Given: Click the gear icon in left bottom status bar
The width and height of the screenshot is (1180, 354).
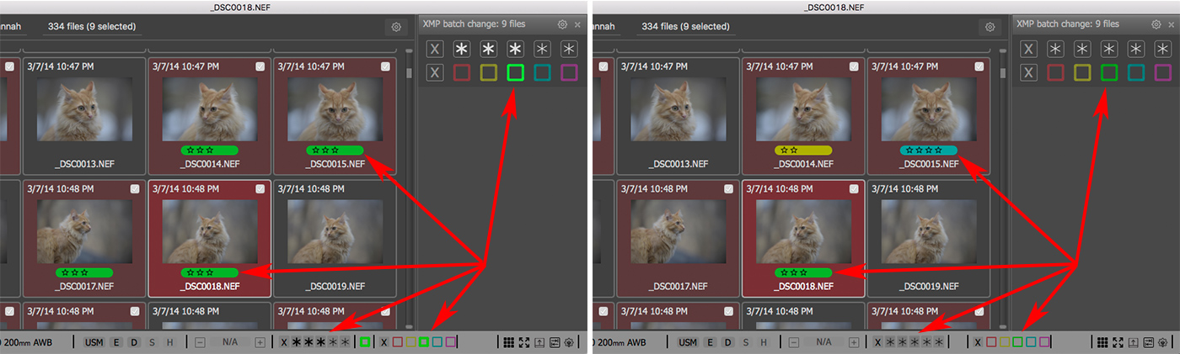Looking at the screenshot, I should pyautogui.click(x=570, y=342).
